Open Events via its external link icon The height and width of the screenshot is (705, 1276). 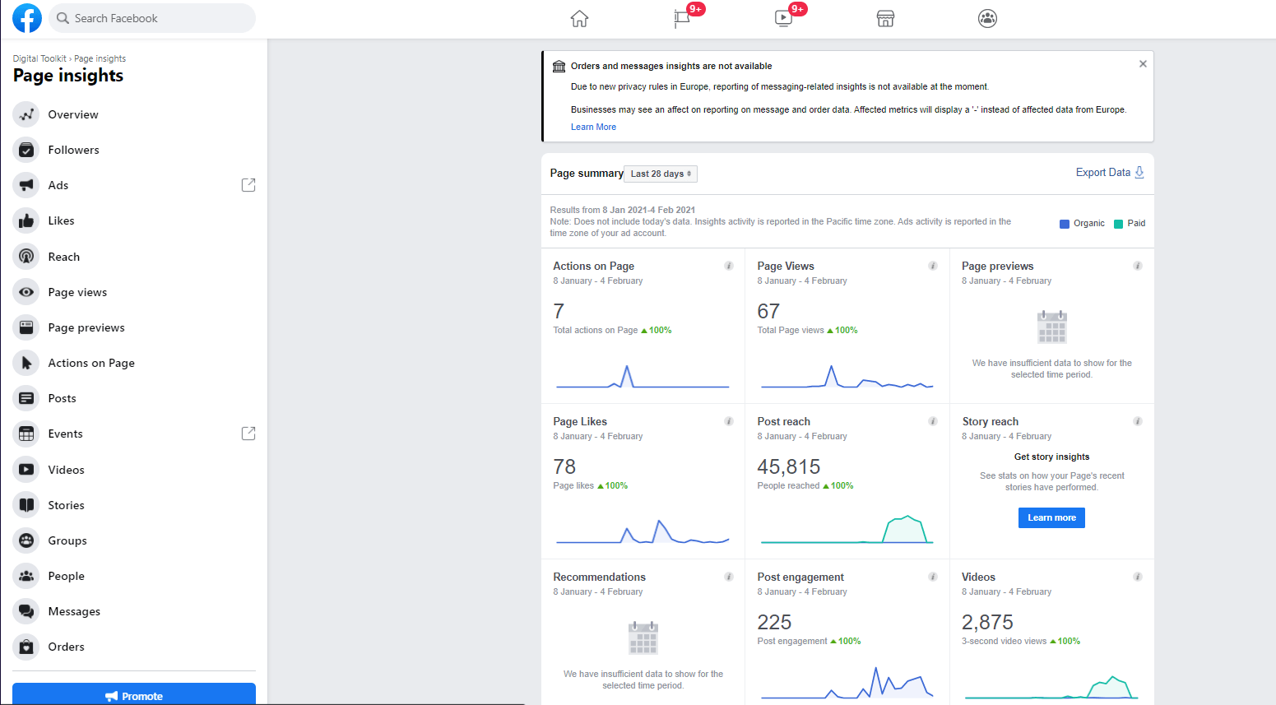coord(248,434)
